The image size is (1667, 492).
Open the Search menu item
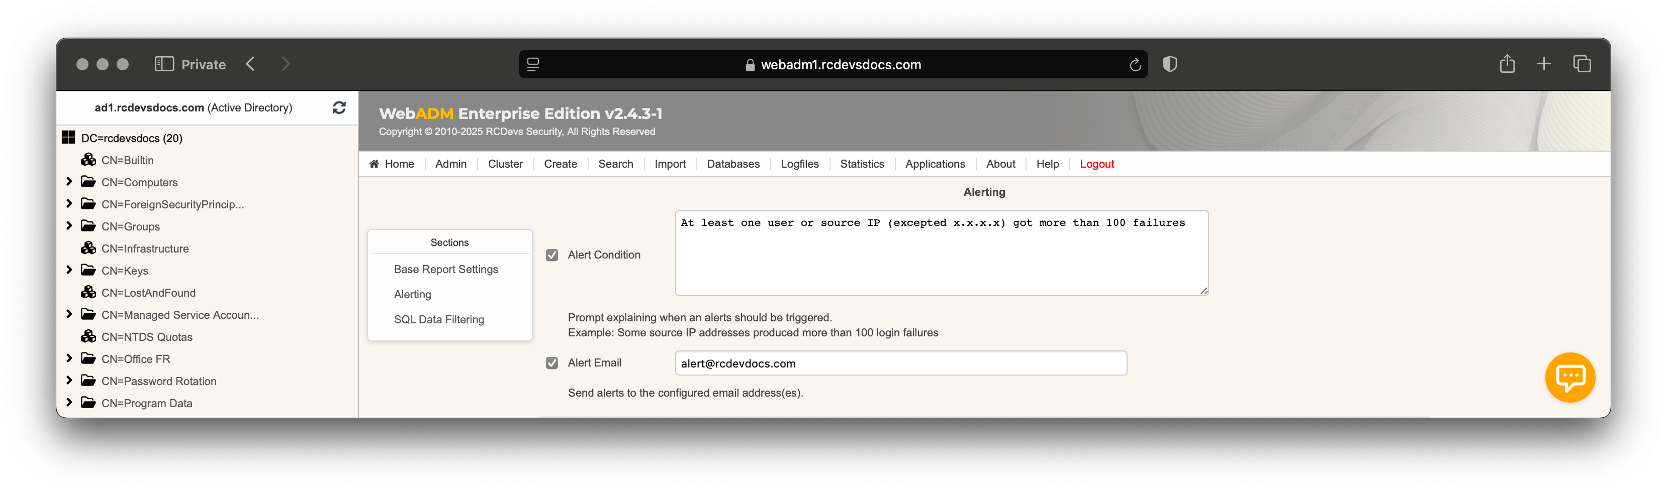(616, 164)
